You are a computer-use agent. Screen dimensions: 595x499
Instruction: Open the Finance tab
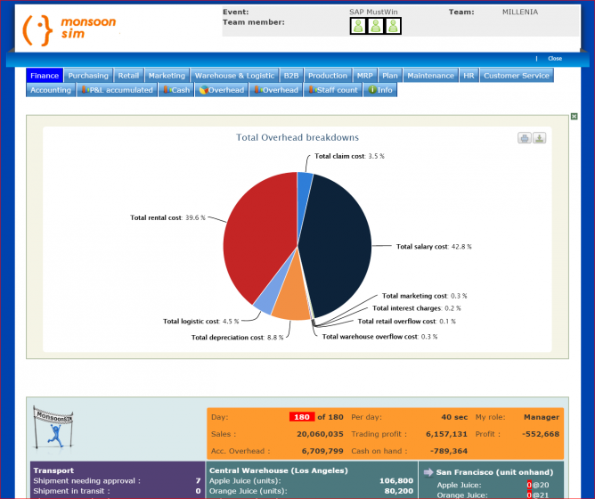(45, 75)
